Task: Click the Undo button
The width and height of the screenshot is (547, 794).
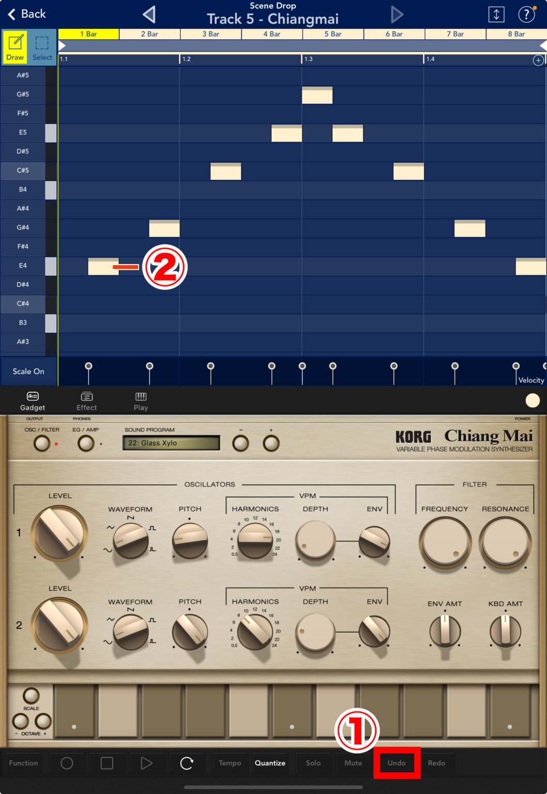Action: click(x=397, y=763)
